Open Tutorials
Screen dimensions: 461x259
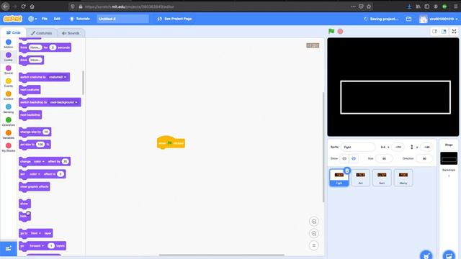pyautogui.click(x=80, y=19)
